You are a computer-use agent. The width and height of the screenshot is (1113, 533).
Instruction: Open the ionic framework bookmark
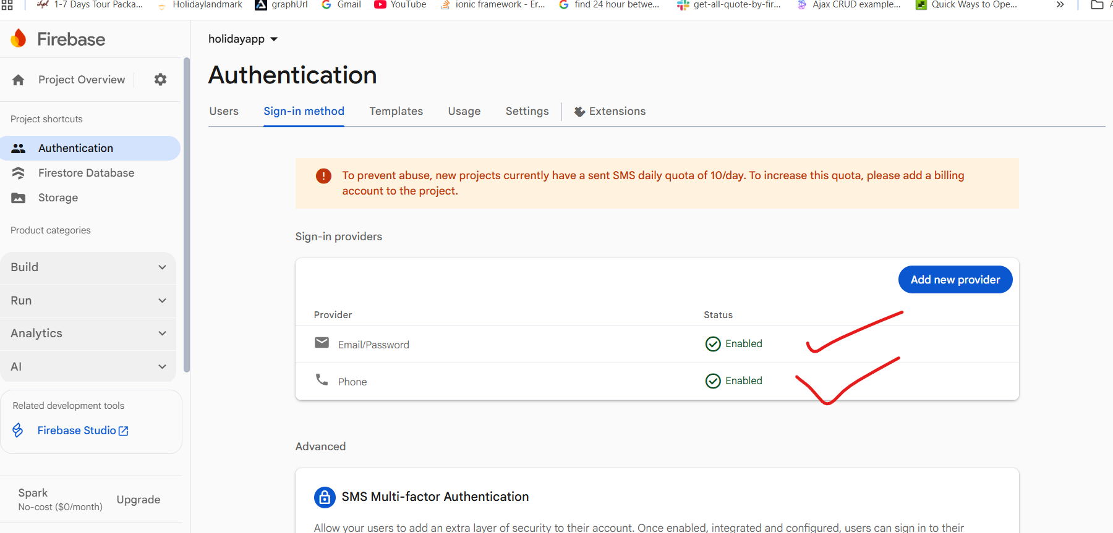coord(493,5)
